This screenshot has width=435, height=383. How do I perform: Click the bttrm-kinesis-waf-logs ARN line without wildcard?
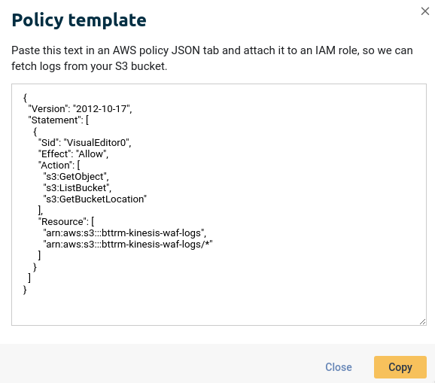pyautogui.click(x=125, y=233)
